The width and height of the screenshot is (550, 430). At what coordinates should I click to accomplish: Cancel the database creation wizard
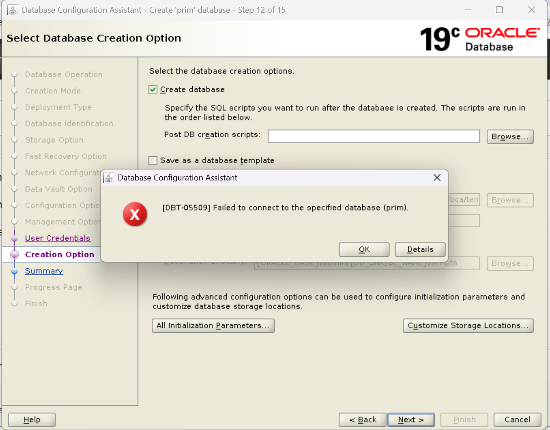[x=517, y=420]
